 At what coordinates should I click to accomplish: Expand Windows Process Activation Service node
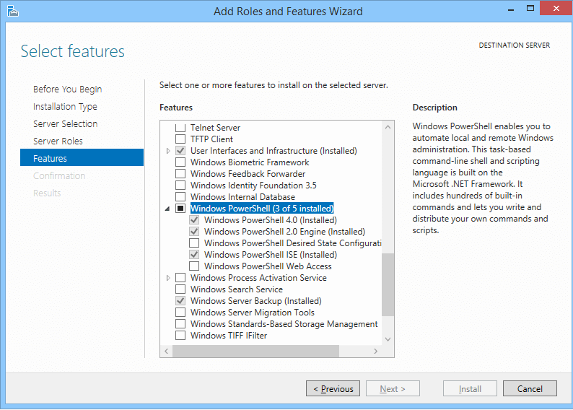(x=167, y=278)
